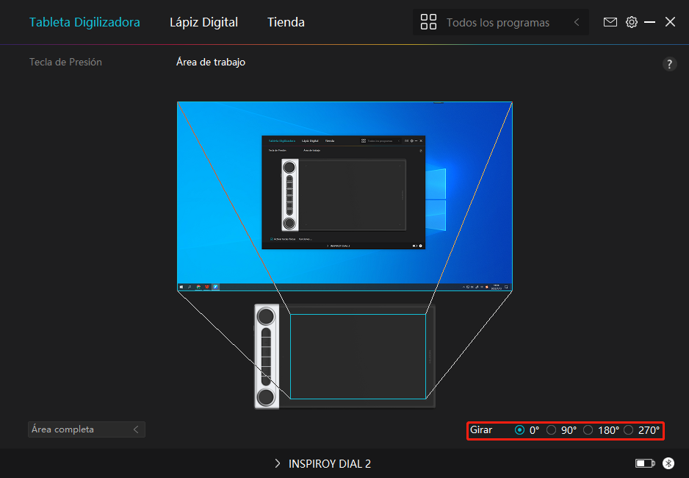Select the 270° rotation option

click(629, 430)
